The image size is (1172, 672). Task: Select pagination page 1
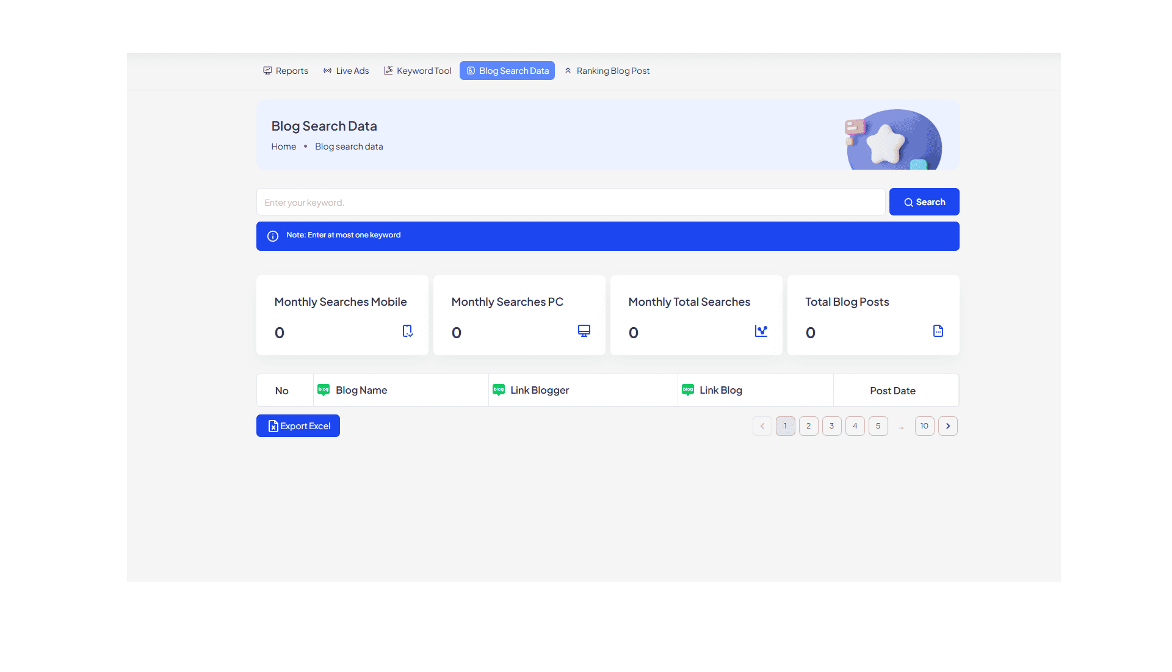786,426
